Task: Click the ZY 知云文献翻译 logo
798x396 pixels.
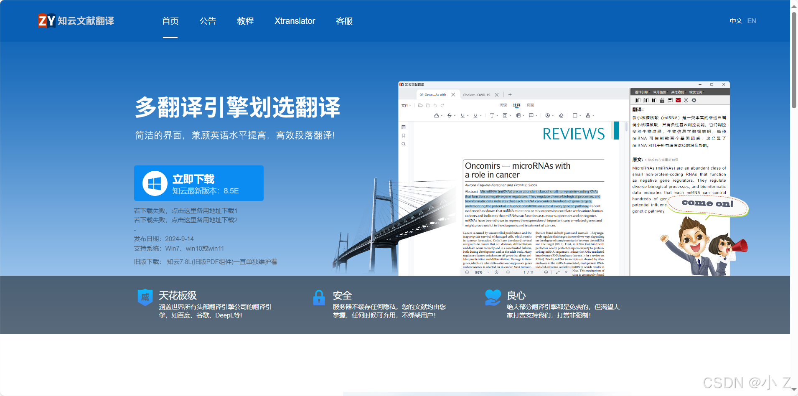Action: (76, 21)
